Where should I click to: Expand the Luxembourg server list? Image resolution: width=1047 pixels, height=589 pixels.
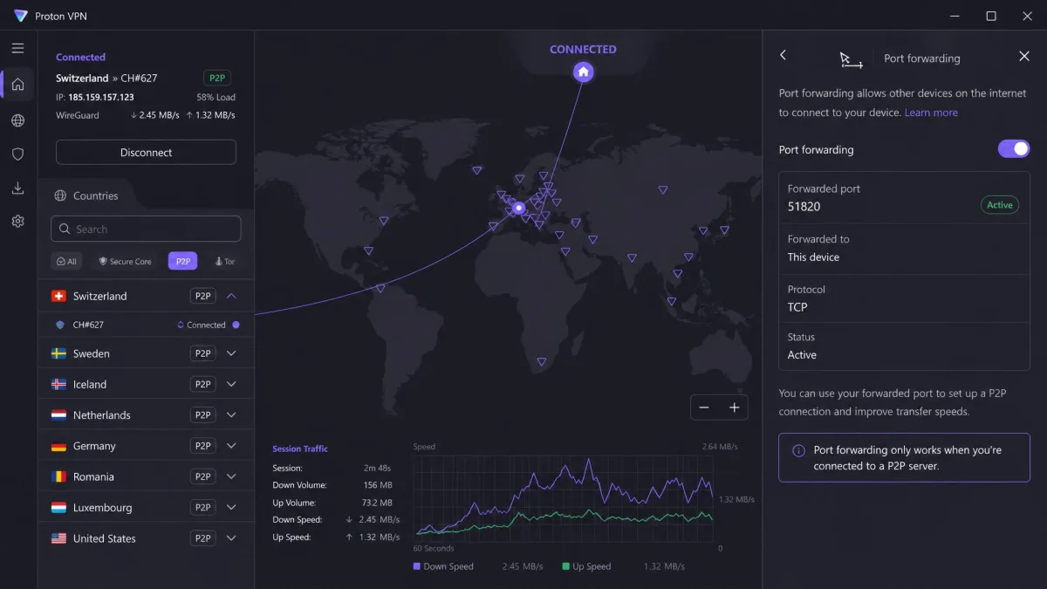point(231,507)
